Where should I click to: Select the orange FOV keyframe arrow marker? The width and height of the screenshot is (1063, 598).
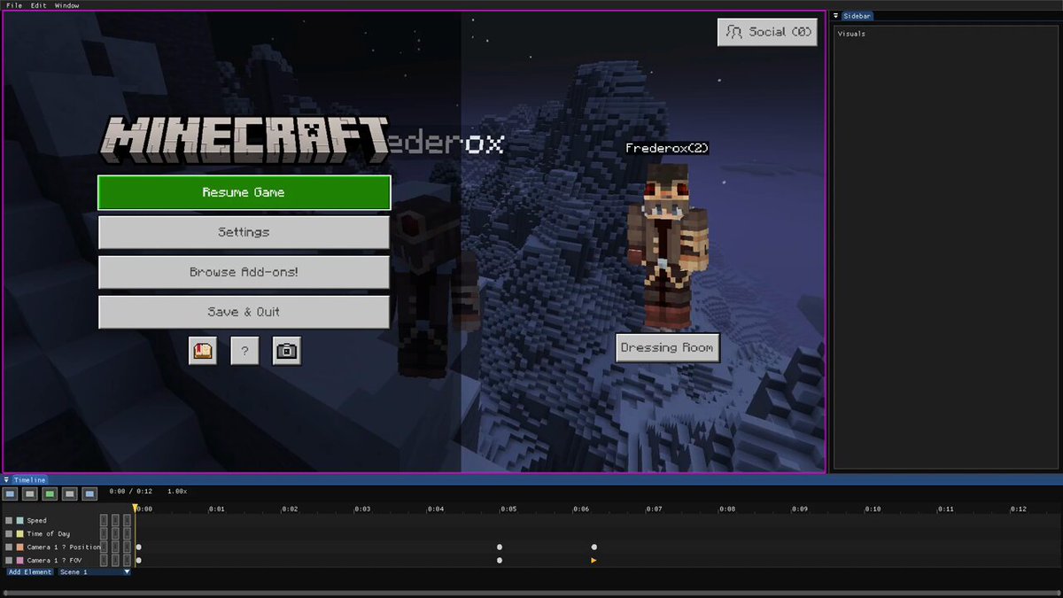[594, 561]
